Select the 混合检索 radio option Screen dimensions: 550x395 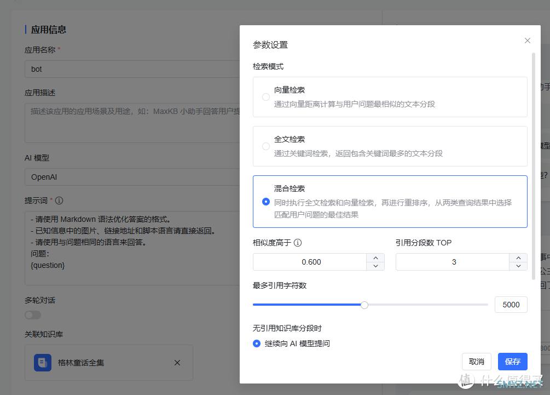[266, 202]
